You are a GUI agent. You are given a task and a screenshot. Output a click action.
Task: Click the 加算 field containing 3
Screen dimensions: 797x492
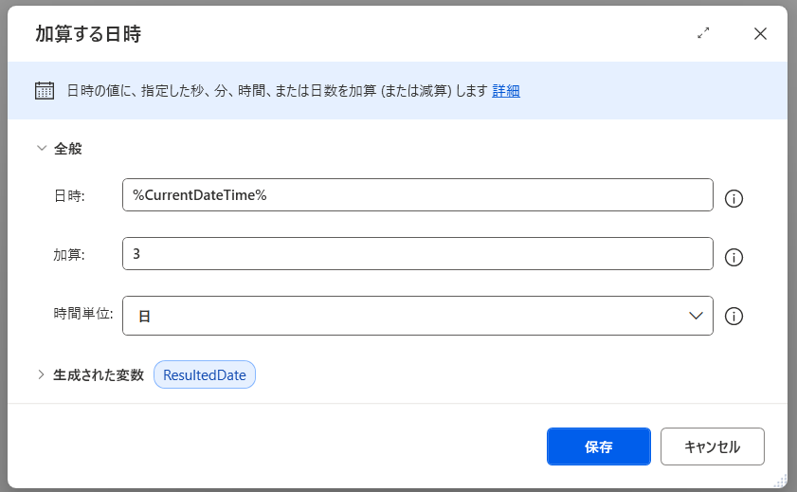point(417,254)
